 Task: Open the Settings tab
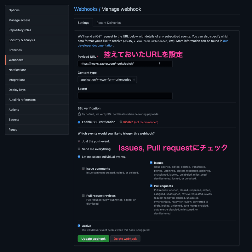click(83, 23)
